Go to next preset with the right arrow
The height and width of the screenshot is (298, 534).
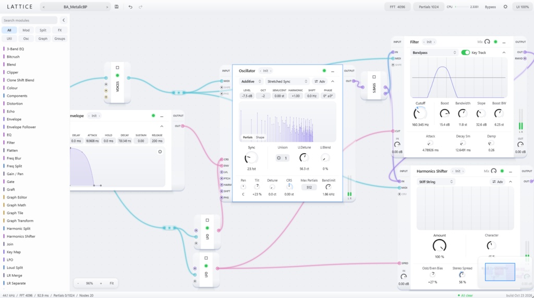[107, 7]
